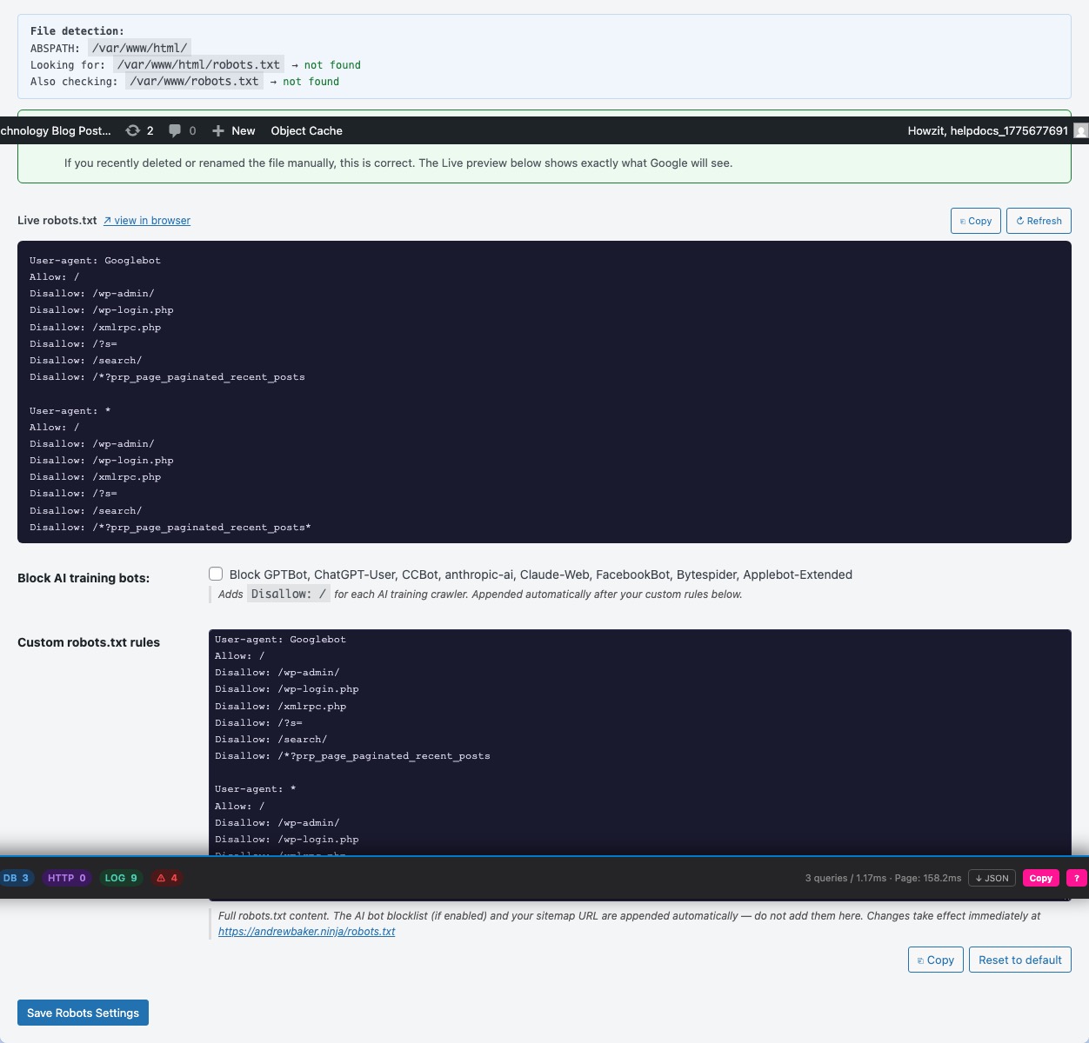Click the DB 3 badge in debug bar
Viewport: 1089px width, 1043px height.
pos(16,878)
